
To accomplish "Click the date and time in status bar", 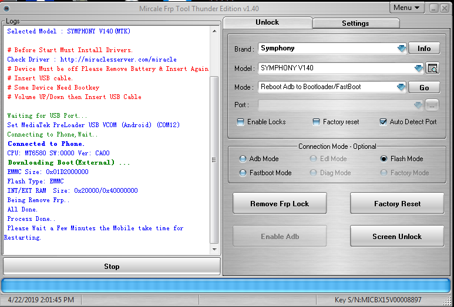I will click(x=41, y=300).
